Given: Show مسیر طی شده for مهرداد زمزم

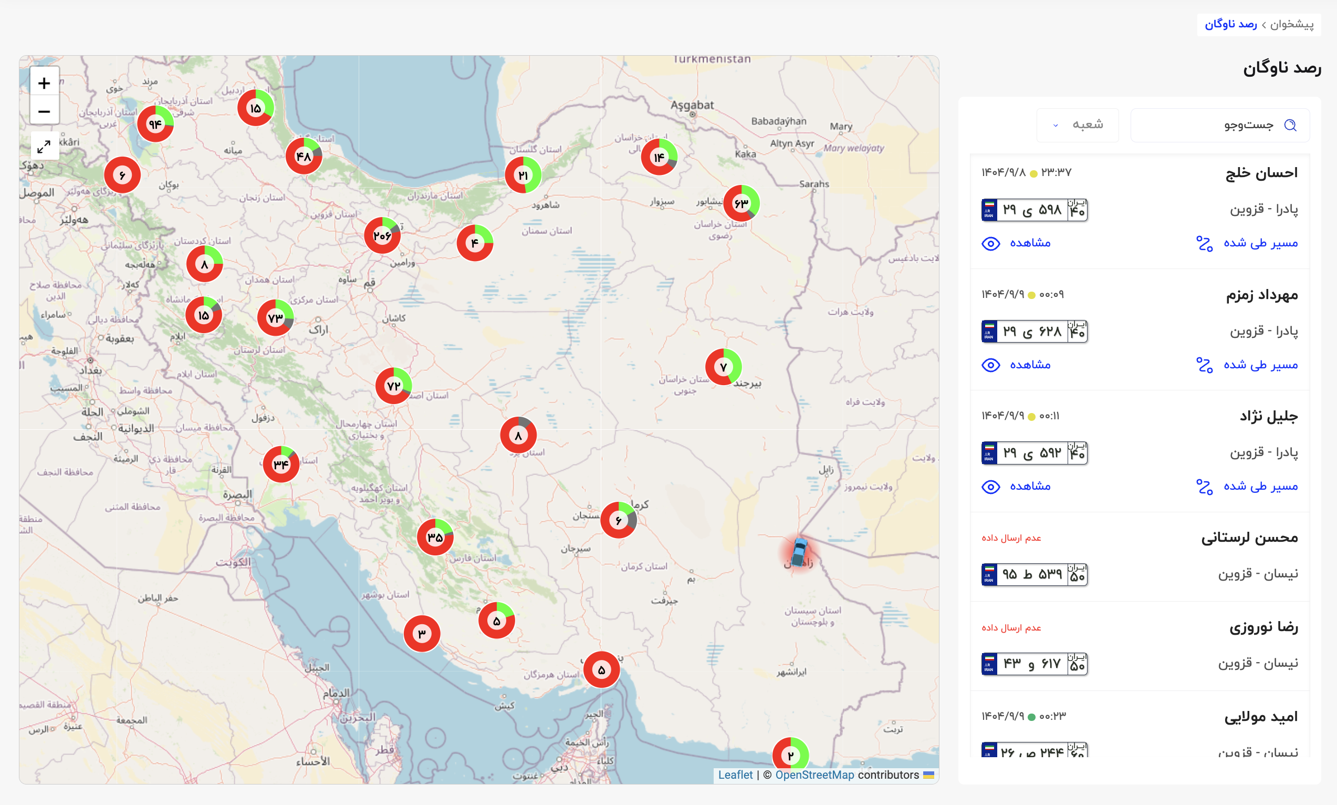Looking at the screenshot, I should (1247, 365).
